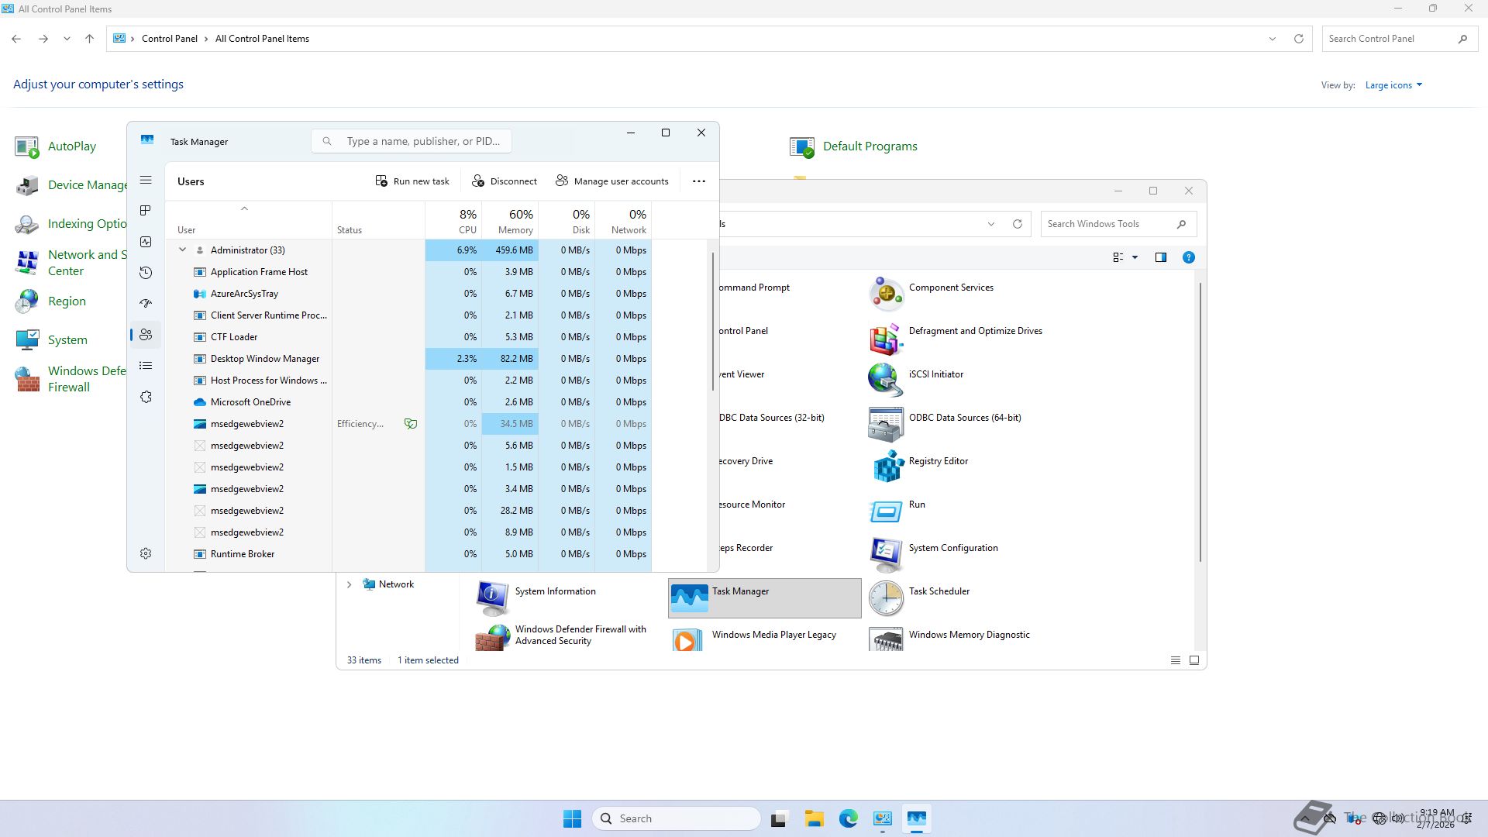This screenshot has width=1488, height=837.
Task: Click Run new task button
Action: [412, 181]
